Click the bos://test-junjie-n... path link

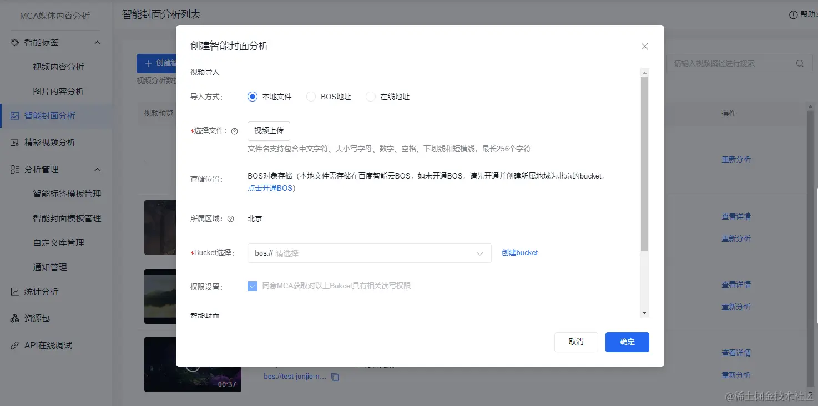click(295, 377)
